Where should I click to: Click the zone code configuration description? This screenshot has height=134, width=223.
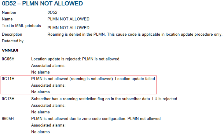[x=96, y=119]
